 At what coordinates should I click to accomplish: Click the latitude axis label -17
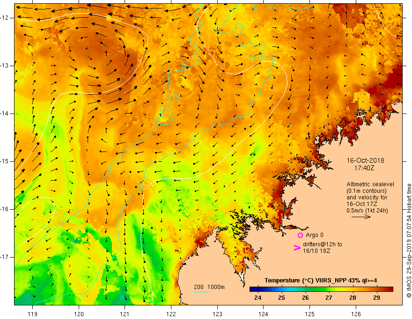click(5, 257)
